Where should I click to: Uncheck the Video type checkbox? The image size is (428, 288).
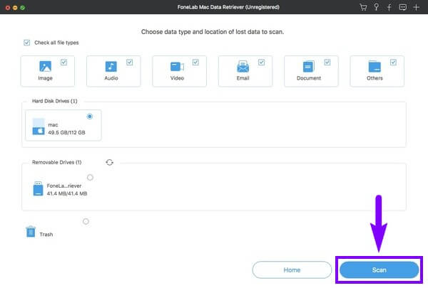[195, 63]
